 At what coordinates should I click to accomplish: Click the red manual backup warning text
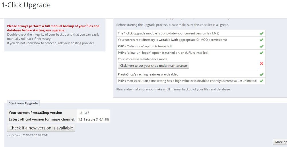[53, 28]
